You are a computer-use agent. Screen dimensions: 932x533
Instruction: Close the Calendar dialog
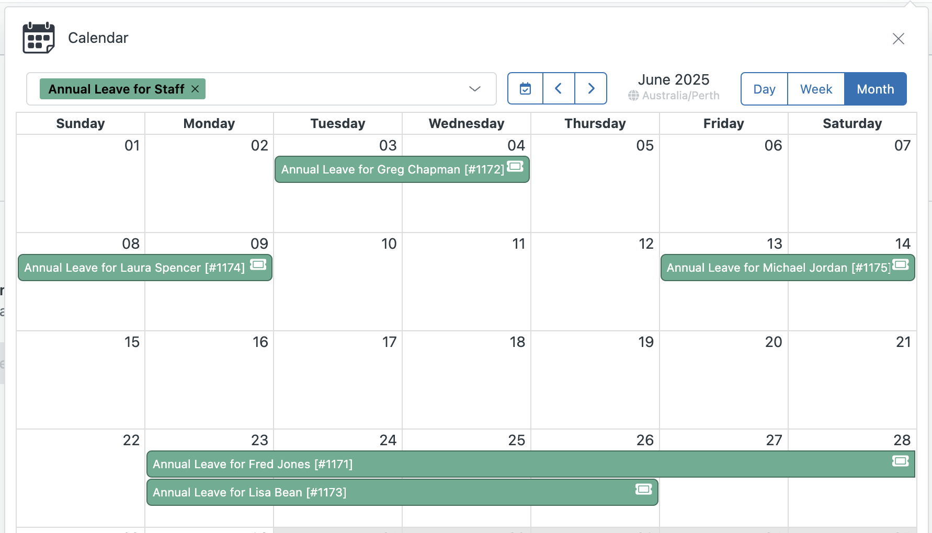coord(899,39)
